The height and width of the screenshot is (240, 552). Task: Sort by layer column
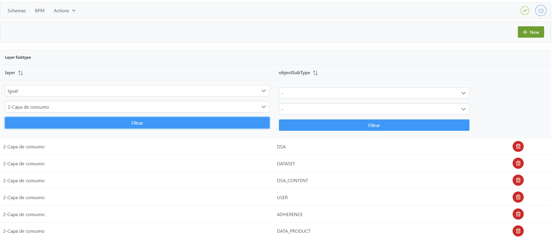pyautogui.click(x=20, y=73)
